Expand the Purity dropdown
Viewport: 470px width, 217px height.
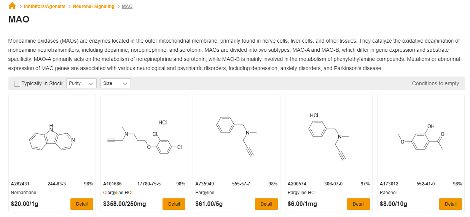click(81, 83)
